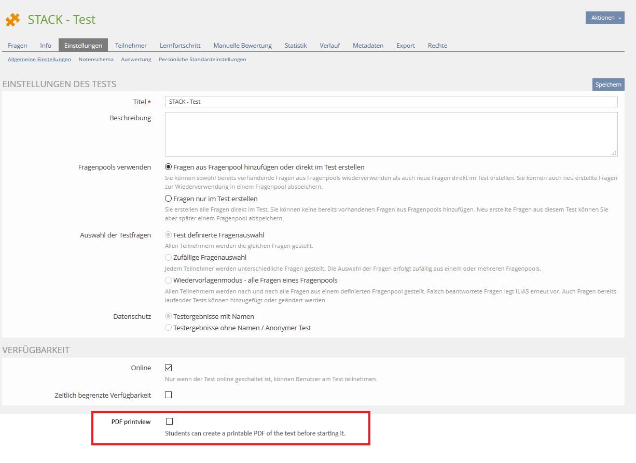Click into the Titel input field
Viewport: 636px width, 463px height.
[x=391, y=102]
